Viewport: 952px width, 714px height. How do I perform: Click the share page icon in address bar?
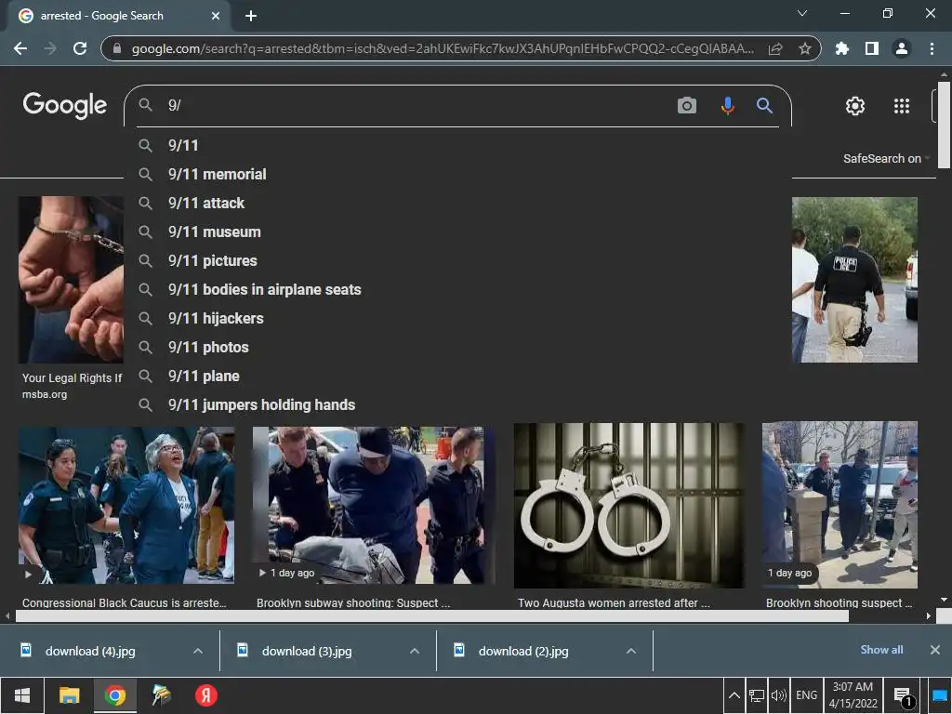coord(775,48)
